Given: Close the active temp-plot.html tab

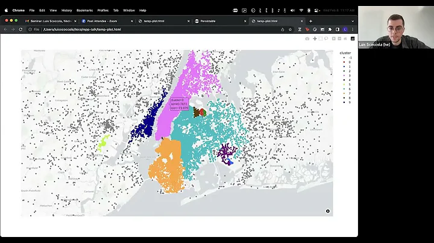Looking at the screenshot, I should (302, 21).
